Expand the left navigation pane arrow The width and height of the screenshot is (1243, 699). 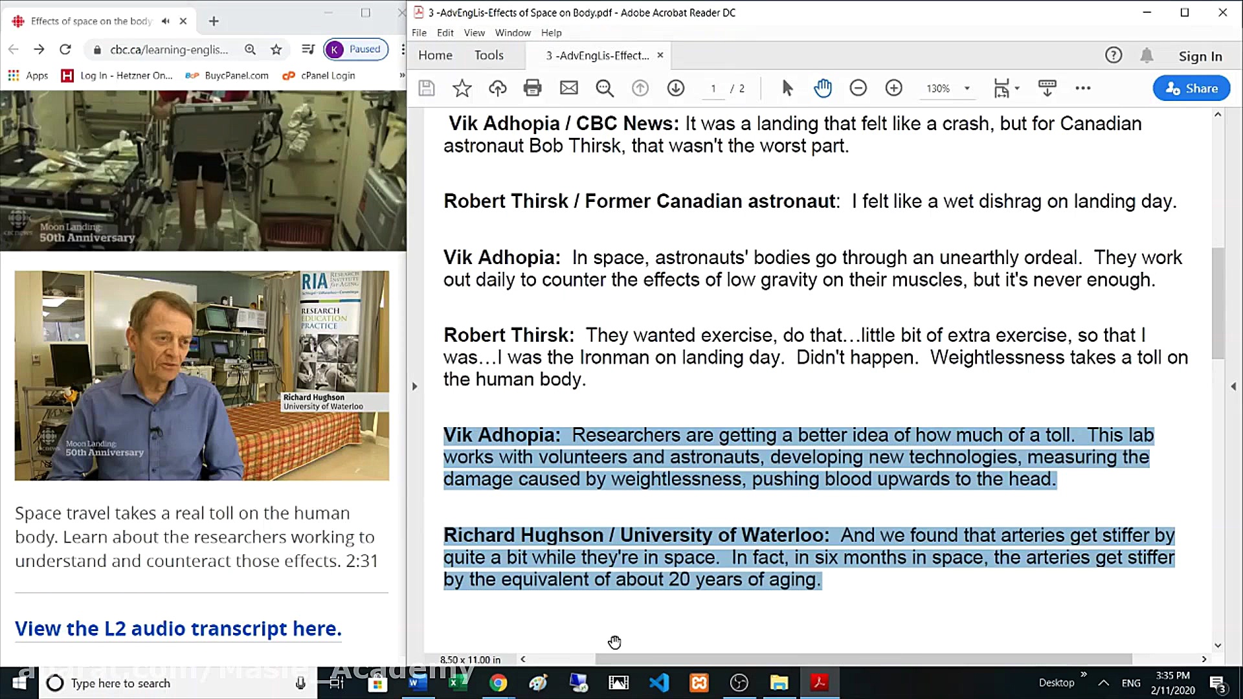(414, 386)
